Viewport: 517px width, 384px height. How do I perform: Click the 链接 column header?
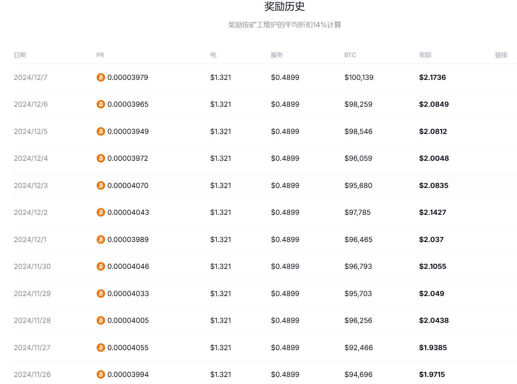(x=501, y=55)
